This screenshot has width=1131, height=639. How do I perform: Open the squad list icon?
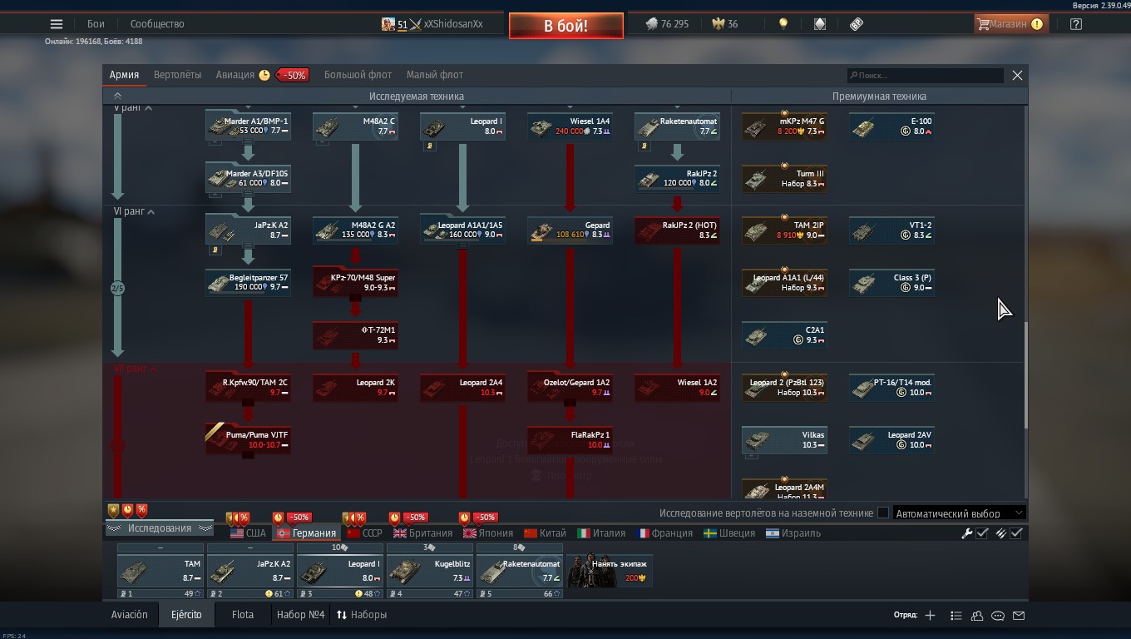click(x=956, y=616)
